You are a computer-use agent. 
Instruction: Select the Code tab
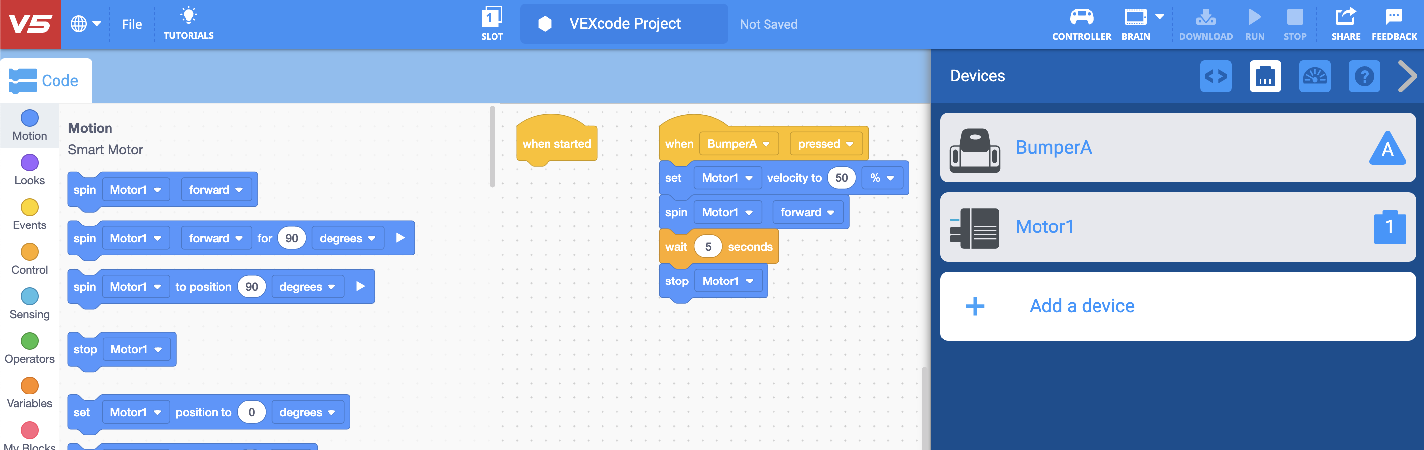46,81
